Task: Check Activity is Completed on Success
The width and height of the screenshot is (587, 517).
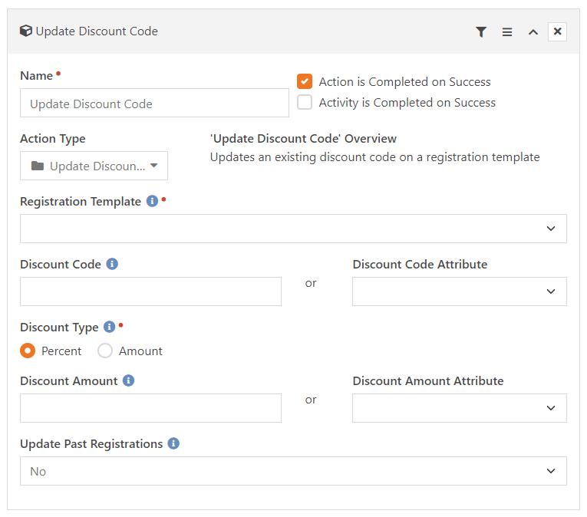Action: tap(305, 102)
